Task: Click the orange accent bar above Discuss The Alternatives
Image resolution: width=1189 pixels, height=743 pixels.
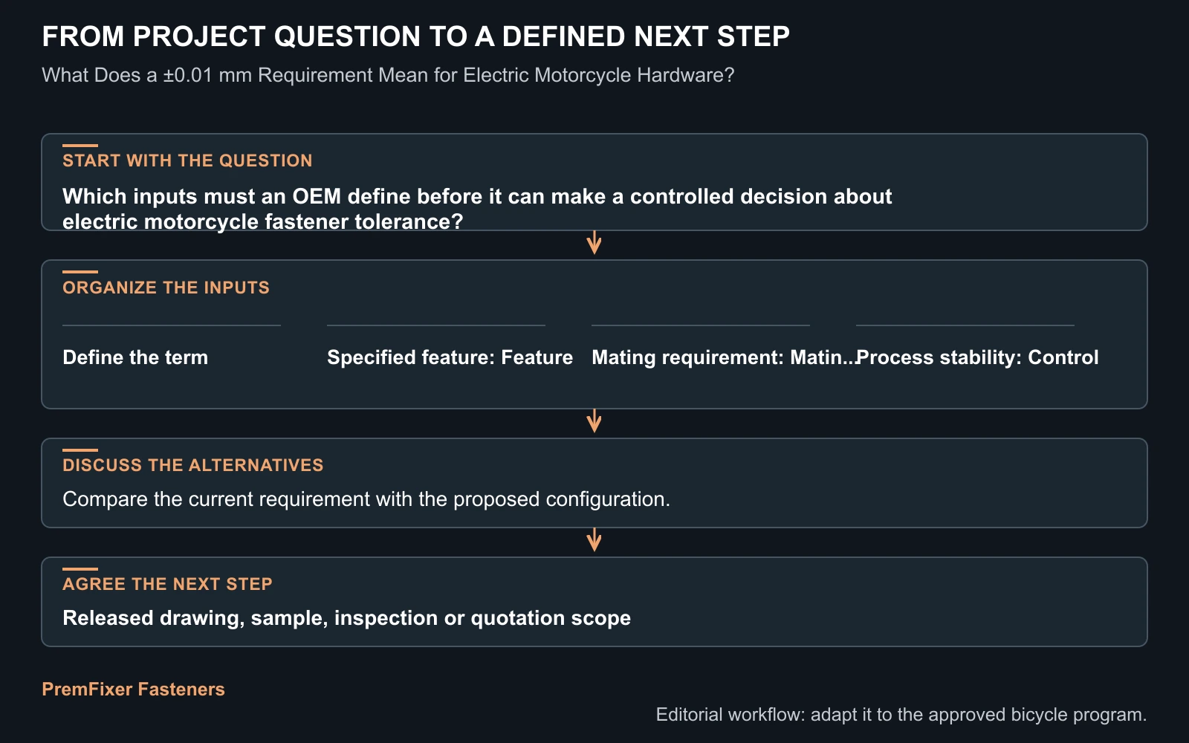Action: (80, 450)
